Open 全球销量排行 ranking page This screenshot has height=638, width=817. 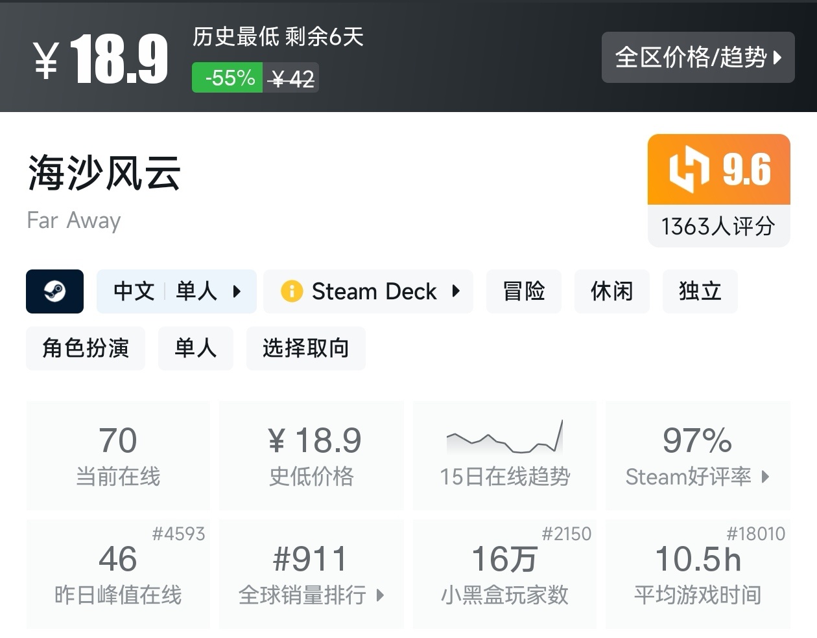(311, 596)
